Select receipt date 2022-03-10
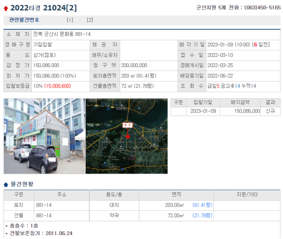Screen dimensions: 283x239 (x=220, y=55)
